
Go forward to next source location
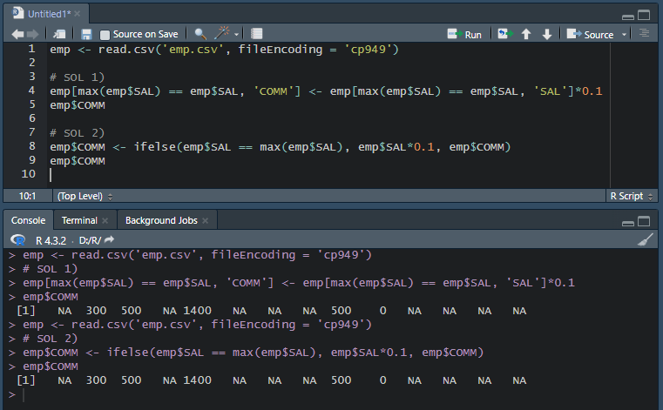pos(32,34)
